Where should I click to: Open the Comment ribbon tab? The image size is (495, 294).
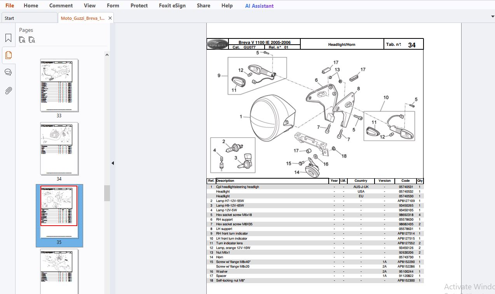coord(61,5)
